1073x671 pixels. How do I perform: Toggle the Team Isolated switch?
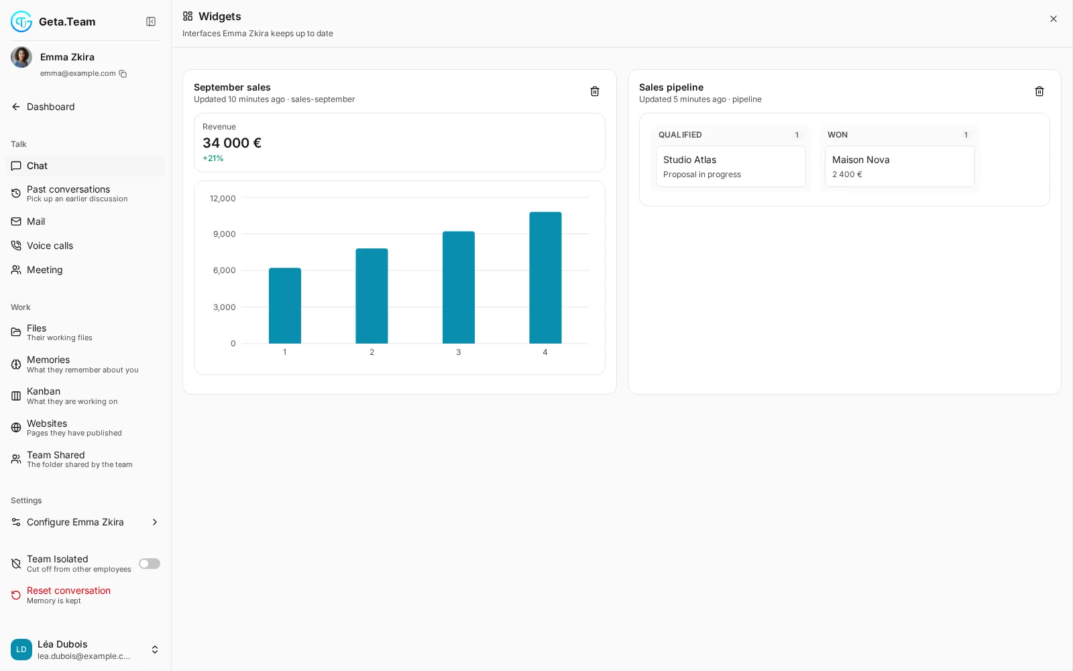point(150,564)
